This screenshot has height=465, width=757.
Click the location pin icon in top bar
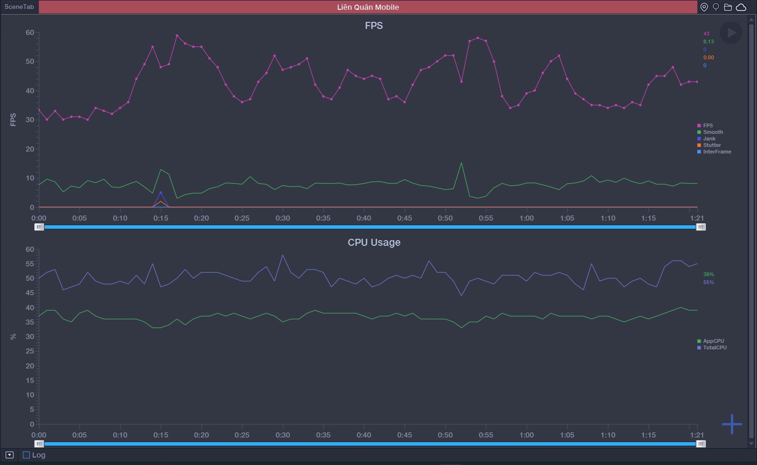(704, 7)
